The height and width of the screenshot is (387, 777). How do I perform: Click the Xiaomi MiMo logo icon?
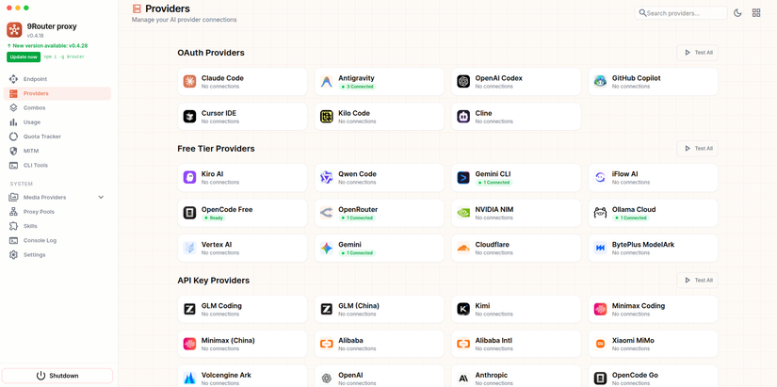(600, 344)
